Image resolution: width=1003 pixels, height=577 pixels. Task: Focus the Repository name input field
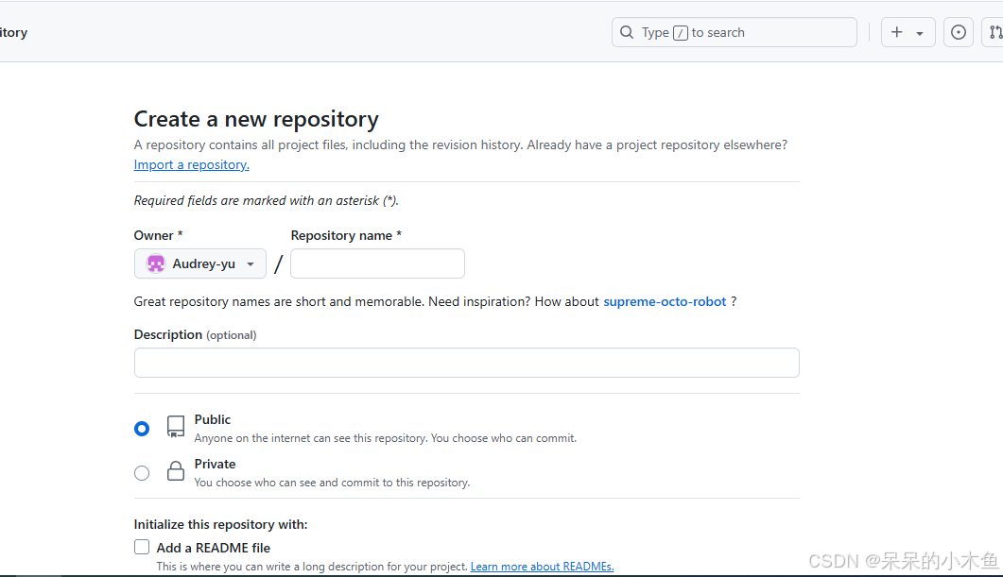(x=377, y=263)
